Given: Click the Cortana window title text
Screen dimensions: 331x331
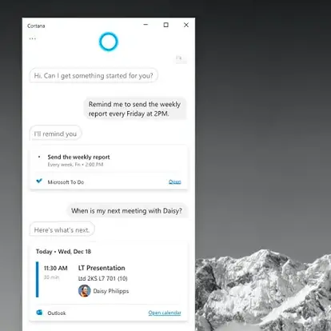Looking at the screenshot, I should point(36,26).
